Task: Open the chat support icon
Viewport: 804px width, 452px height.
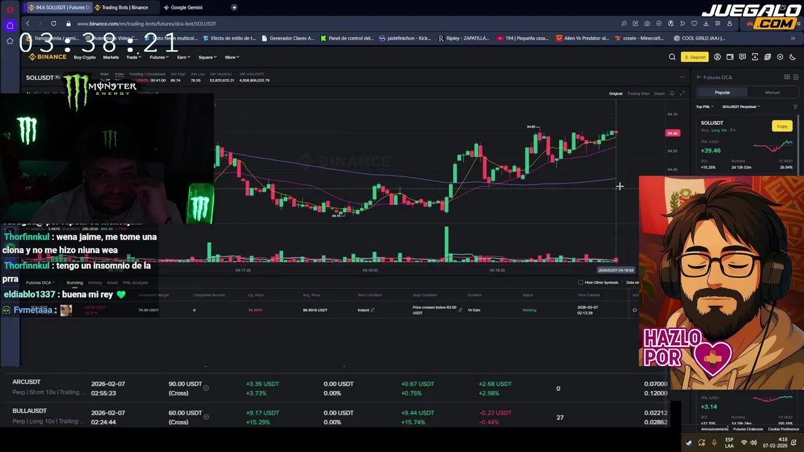Action: point(742,57)
